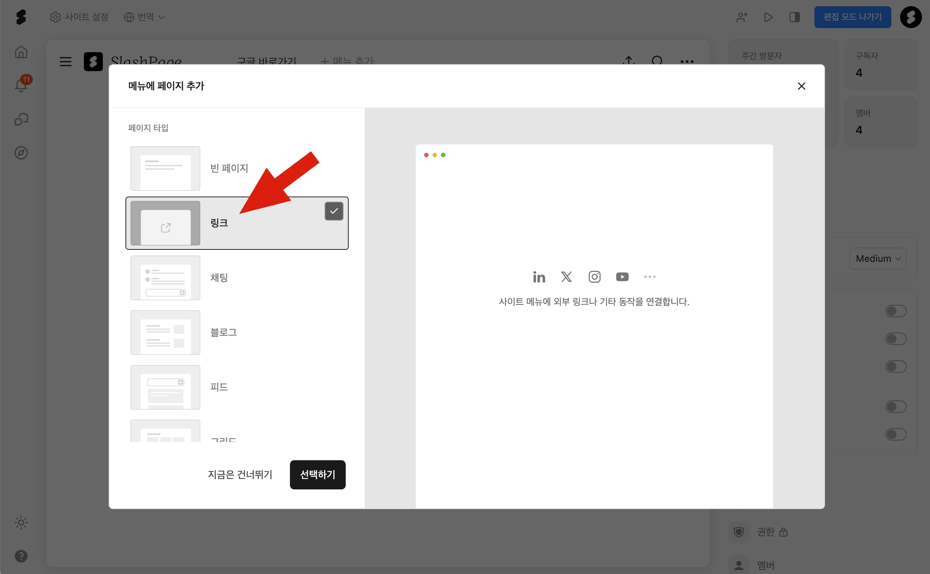The height and width of the screenshot is (574, 930).
Task: Open notifications bell with 11 badge
Action: click(21, 85)
